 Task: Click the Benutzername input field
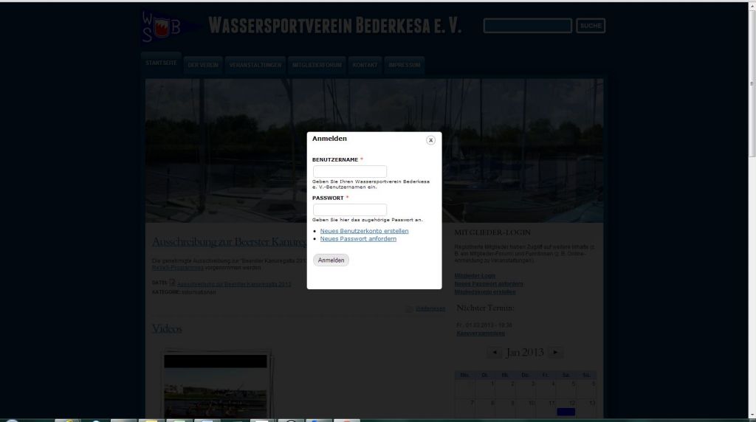[349, 171]
